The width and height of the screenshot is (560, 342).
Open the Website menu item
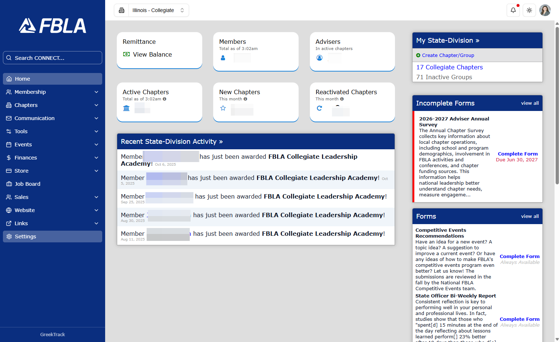(x=53, y=210)
